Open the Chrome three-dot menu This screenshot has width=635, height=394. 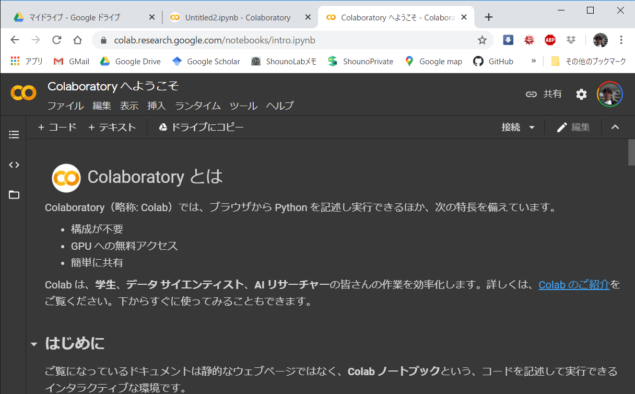pyautogui.click(x=621, y=40)
